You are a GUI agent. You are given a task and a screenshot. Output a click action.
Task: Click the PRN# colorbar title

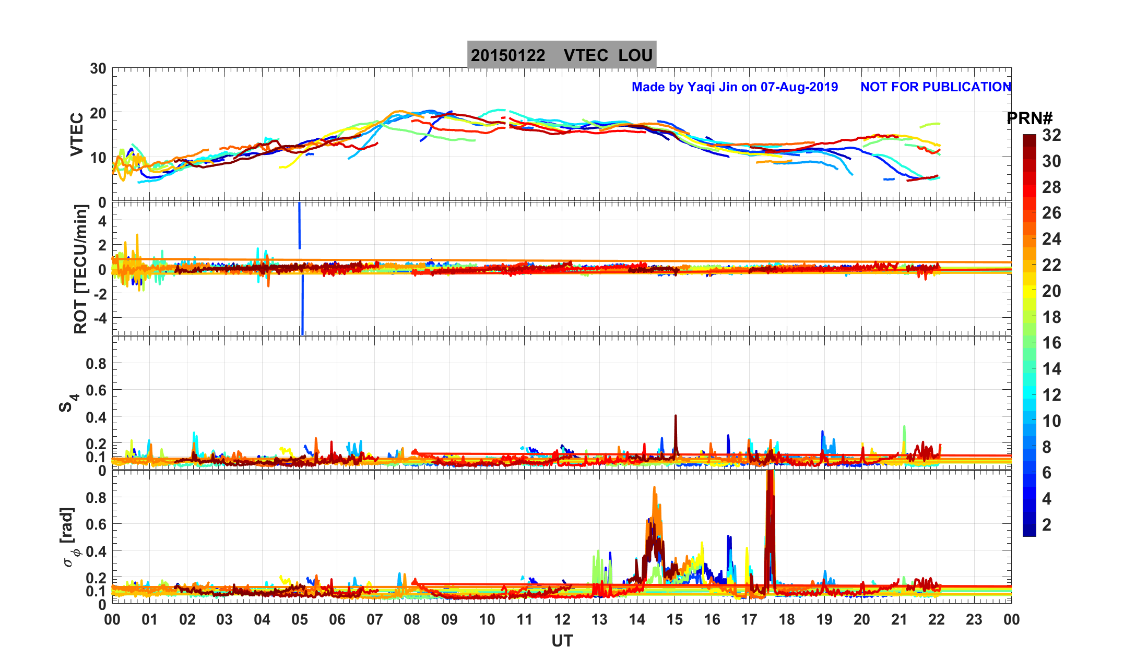(1029, 119)
